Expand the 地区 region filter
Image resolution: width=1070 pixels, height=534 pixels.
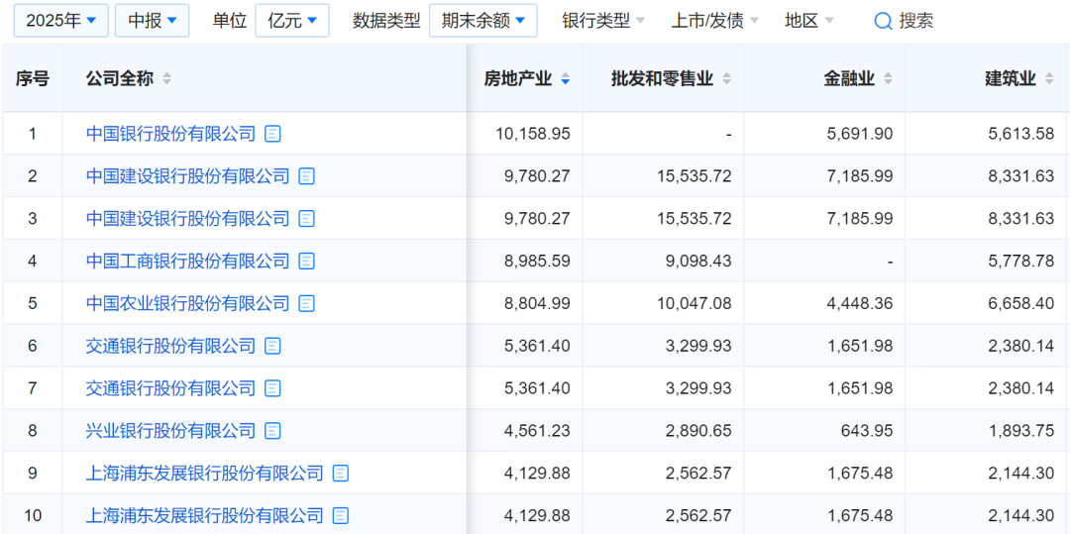809,21
